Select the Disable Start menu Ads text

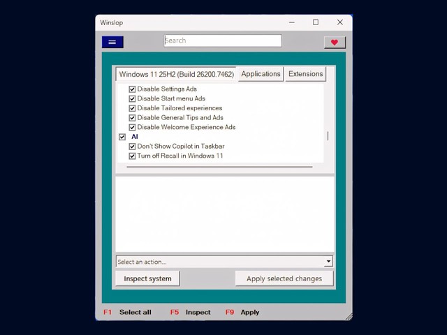tap(171, 98)
